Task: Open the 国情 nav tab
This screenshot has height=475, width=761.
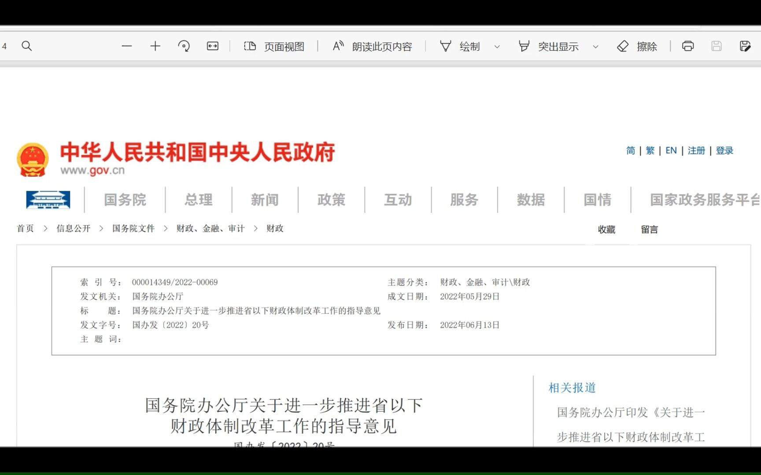Action: (598, 200)
